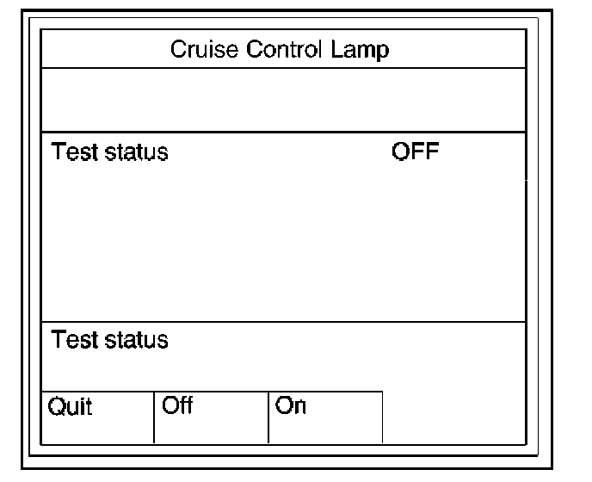This screenshot has height=482, width=592.
Task: Click the blank soft key beside On
Action: (x=453, y=417)
